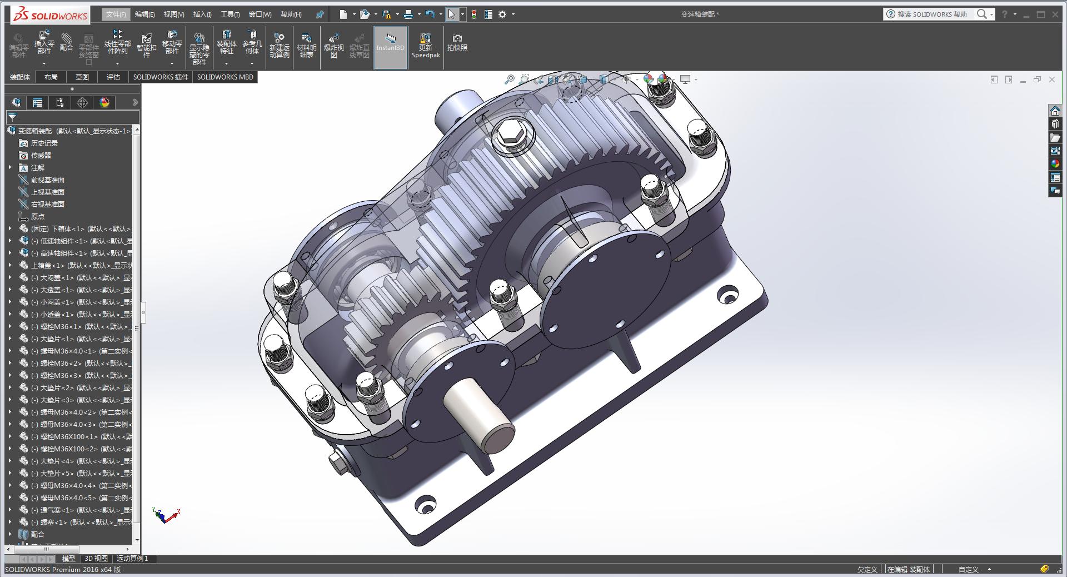Open the 插入零部件 dropdown arrow
1067x577 pixels.
(44, 63)
